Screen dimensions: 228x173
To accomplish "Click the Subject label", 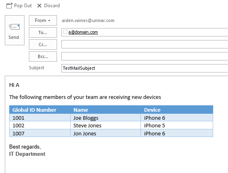I will click(x=37, y=68).
